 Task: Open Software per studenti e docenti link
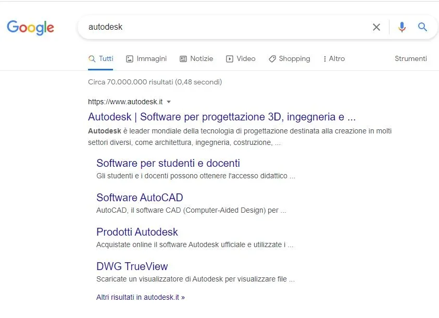[x=168, y=163]
